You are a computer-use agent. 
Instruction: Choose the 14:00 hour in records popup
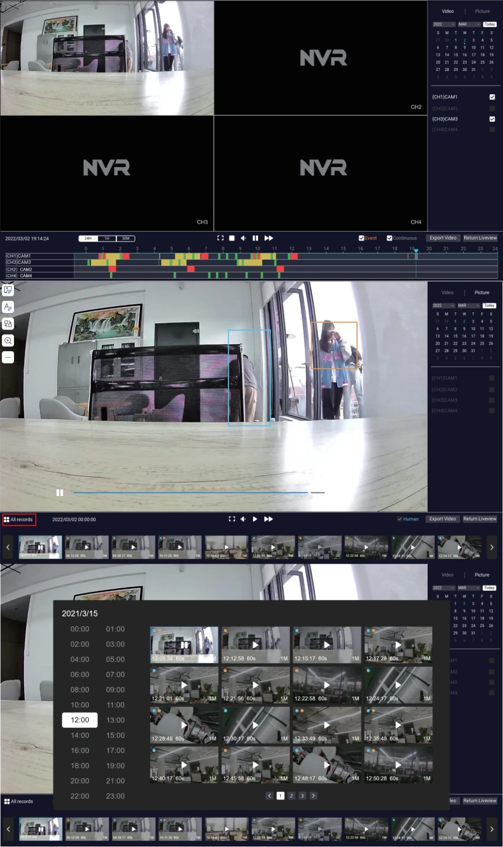point(79,735)
